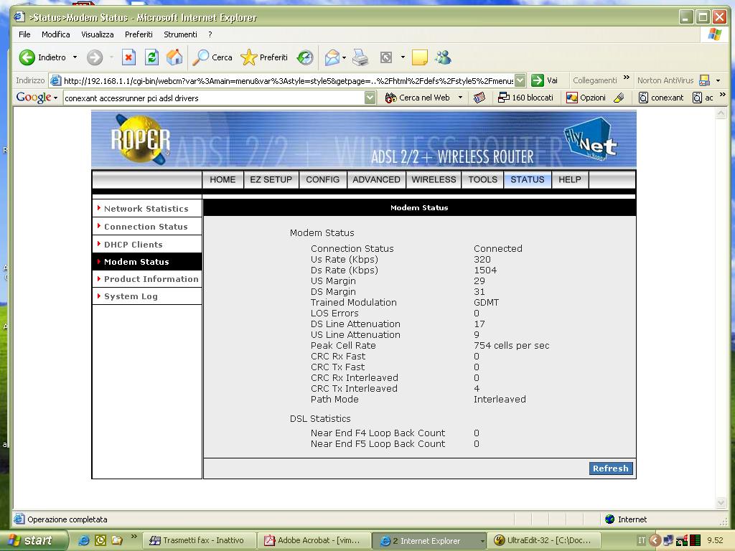Open the Windows Start button
The width and height of the screenshot is (735, 551).
[34, 540]
